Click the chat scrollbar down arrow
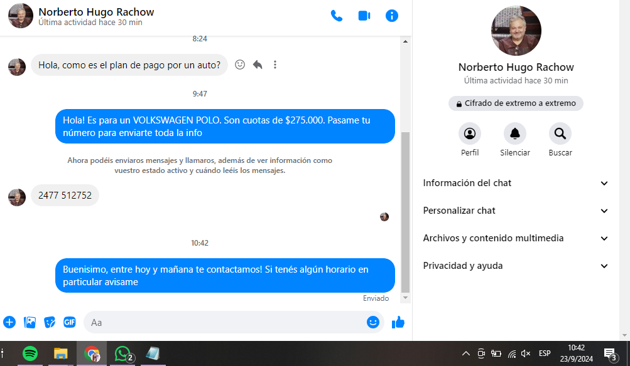The width and height of the screenshot is (630, 366). tap(405, 298)
